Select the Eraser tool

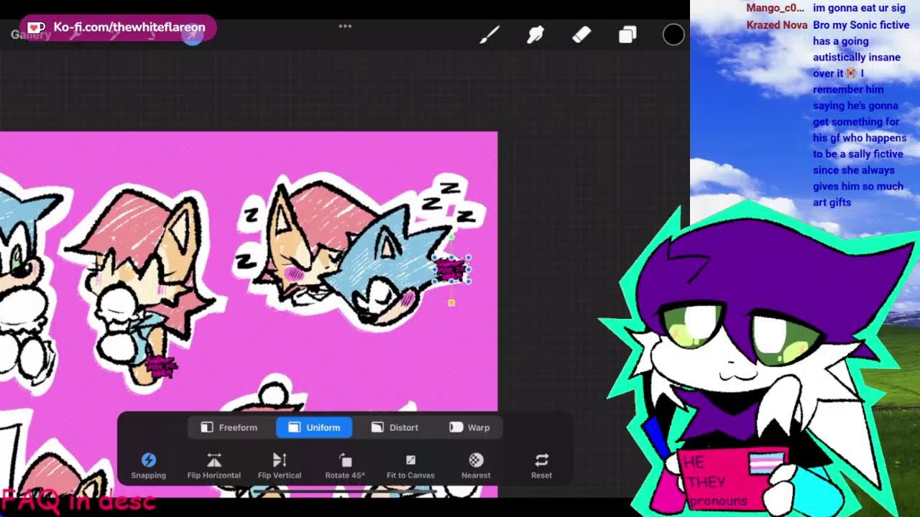click(581, 34)
